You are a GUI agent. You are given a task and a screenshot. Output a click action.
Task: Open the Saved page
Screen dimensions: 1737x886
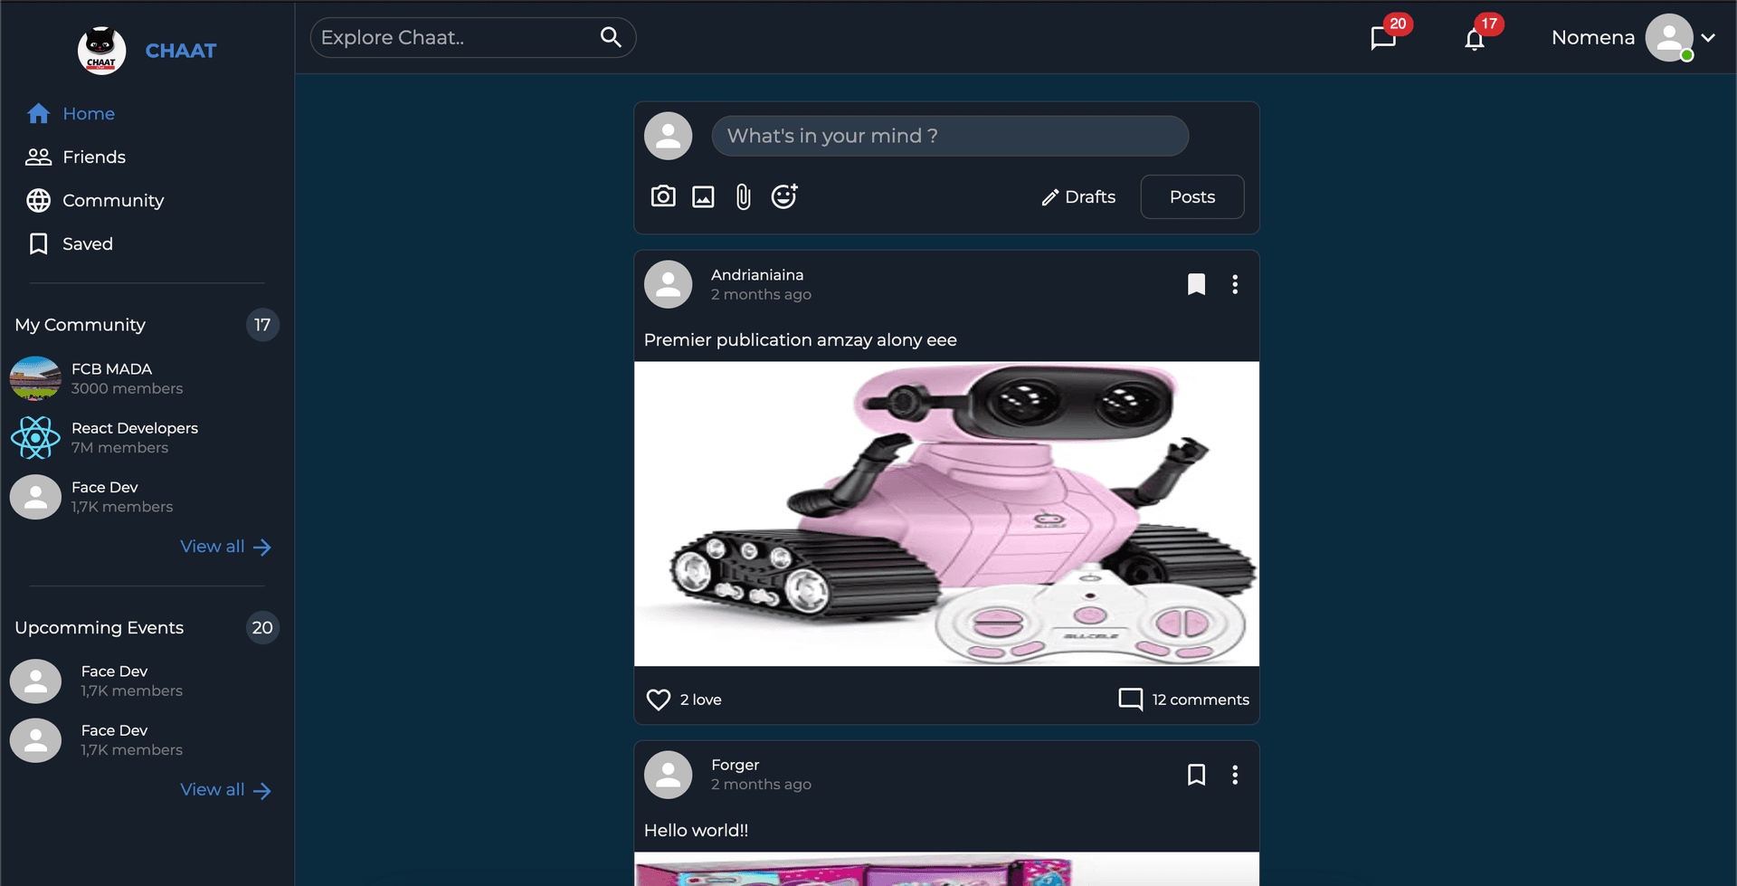click(70, 243)
